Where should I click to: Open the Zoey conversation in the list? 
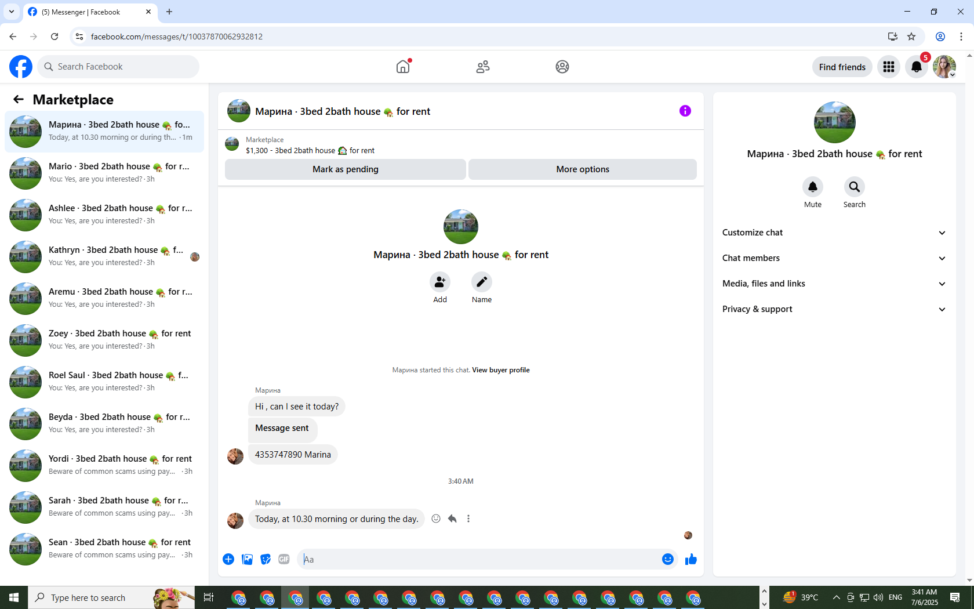[104, 340]
